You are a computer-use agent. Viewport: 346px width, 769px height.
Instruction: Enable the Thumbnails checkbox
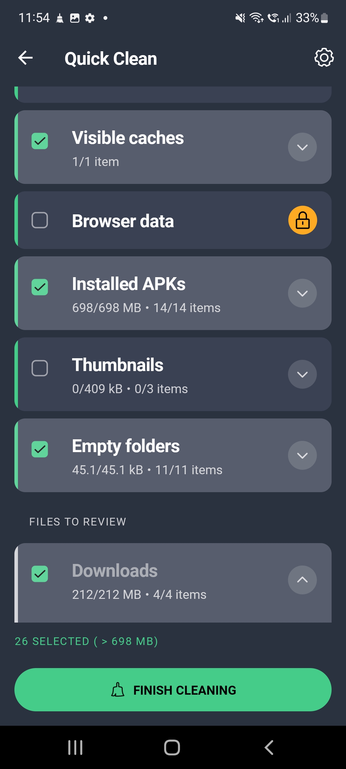40,368
